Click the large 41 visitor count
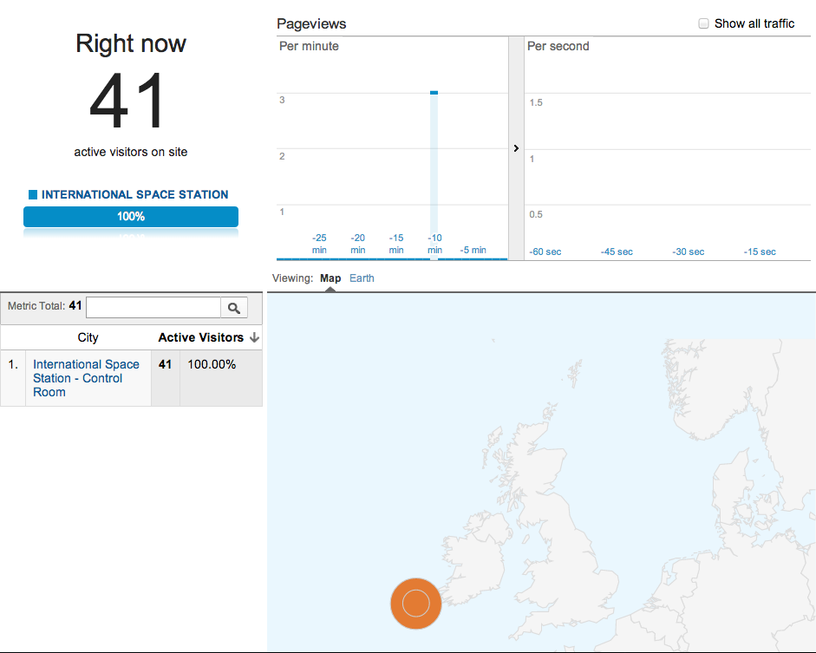Viewport: 816px width, 653px height. click(127, 101)
